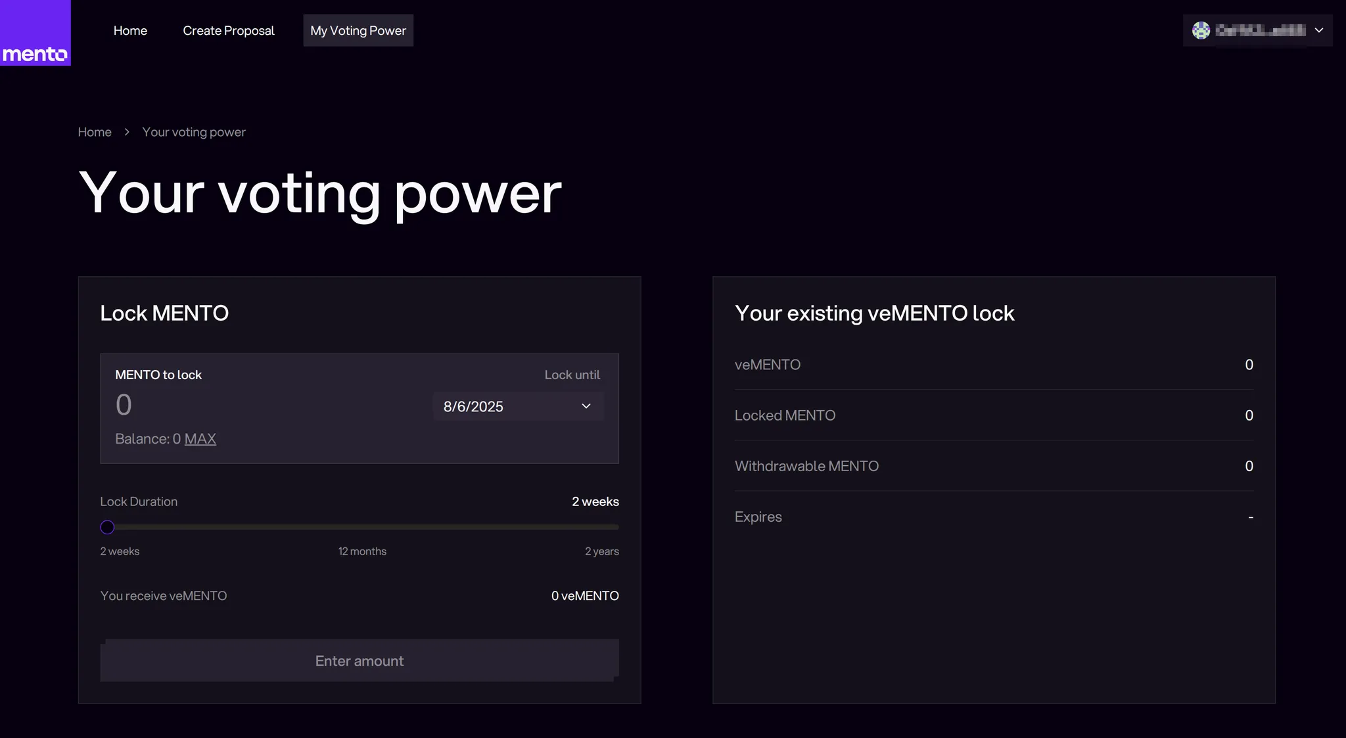This screenshot has width=1346, height=738.
Task: Go to Home in top navigation
Action: (130, 30)
